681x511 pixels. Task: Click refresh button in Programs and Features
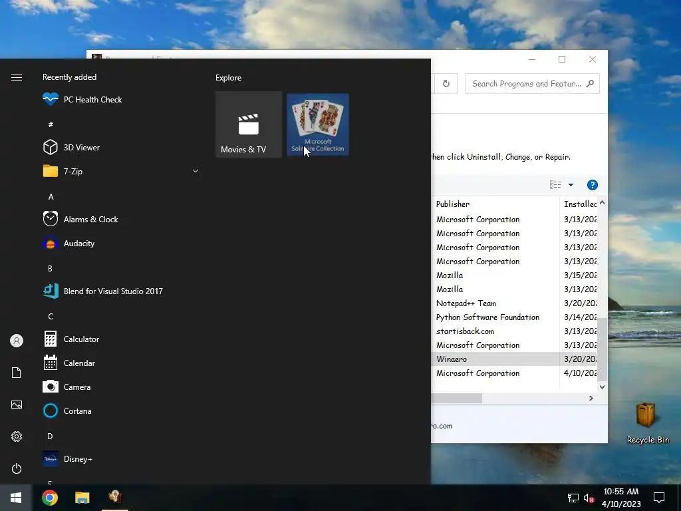446,83
